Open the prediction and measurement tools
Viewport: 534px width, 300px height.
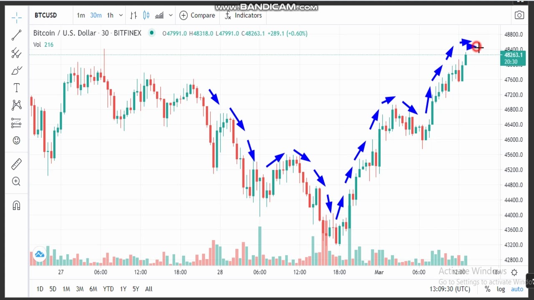tap(16, 123)
